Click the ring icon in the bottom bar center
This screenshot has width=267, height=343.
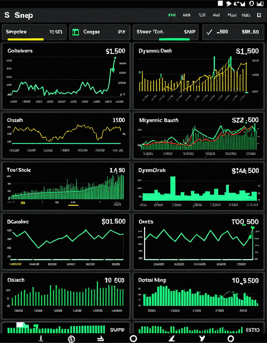point(133,339)
